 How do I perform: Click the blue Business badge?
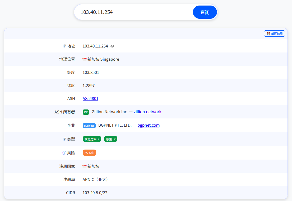pos(89,126)
